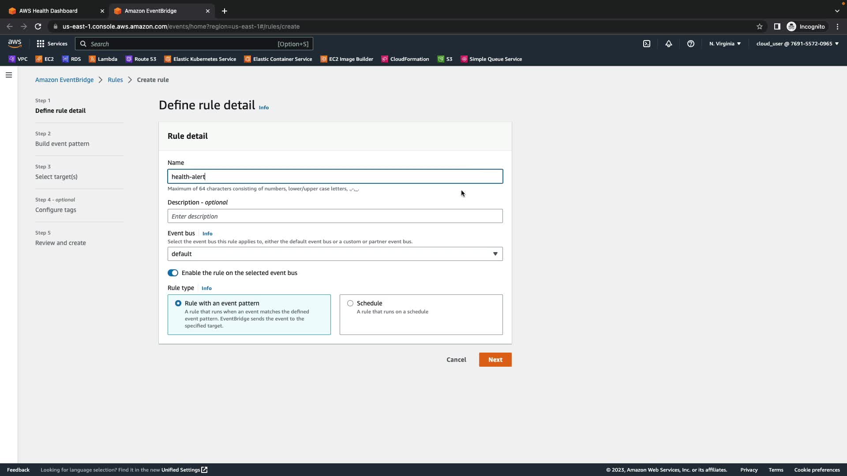Image resolution: width=847 pixels, height=476 pixels.
Task: Select the Schedule rule type
Action: click(350, 303)
